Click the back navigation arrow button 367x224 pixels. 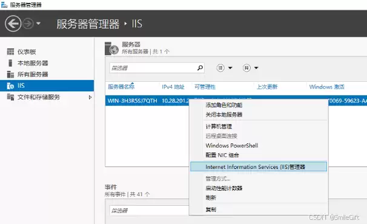point(13,24)
